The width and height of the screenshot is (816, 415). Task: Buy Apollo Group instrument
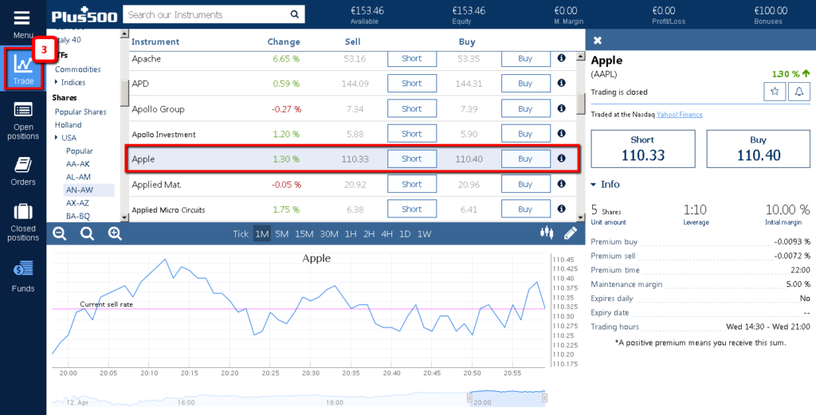(x=526, y=108)
